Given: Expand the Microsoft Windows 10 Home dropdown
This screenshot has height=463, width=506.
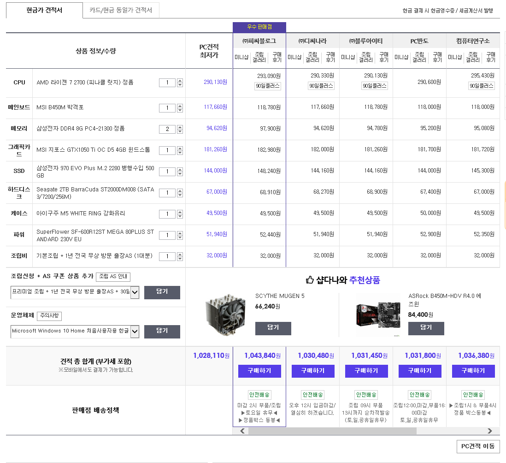Looking at the screenshot, I should point(75,332).
